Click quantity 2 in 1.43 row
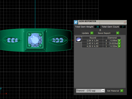The image size is (132, 99). pos(106,43)
